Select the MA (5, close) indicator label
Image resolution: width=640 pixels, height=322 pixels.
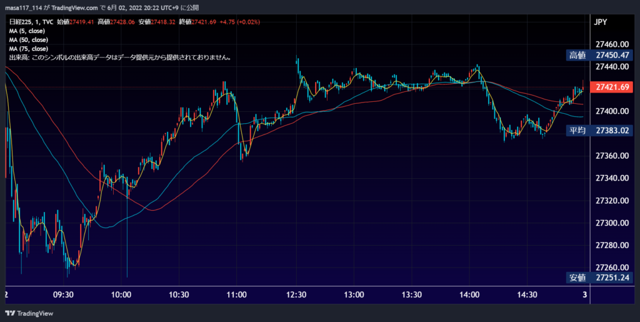27,31
